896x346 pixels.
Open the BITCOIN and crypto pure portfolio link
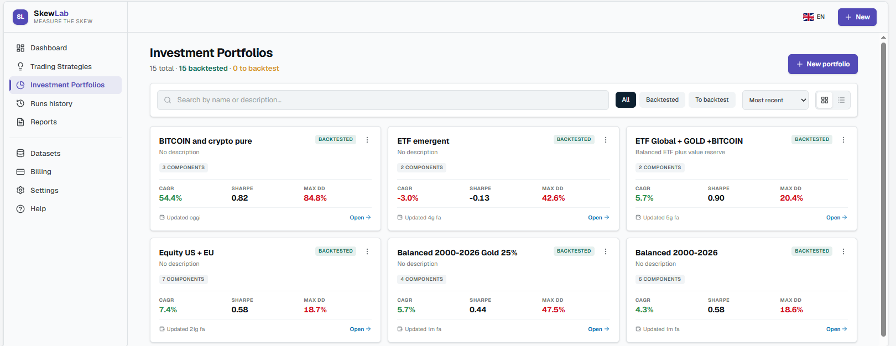[x=360, y=218]
